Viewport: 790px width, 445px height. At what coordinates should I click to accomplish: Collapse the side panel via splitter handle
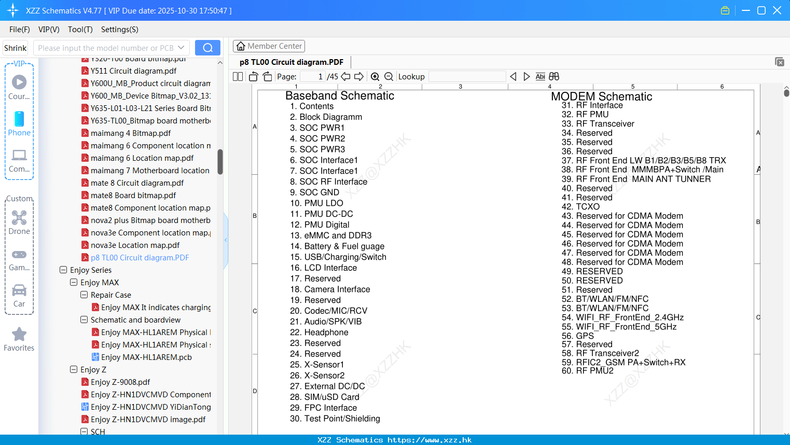[x=226, y=240]
